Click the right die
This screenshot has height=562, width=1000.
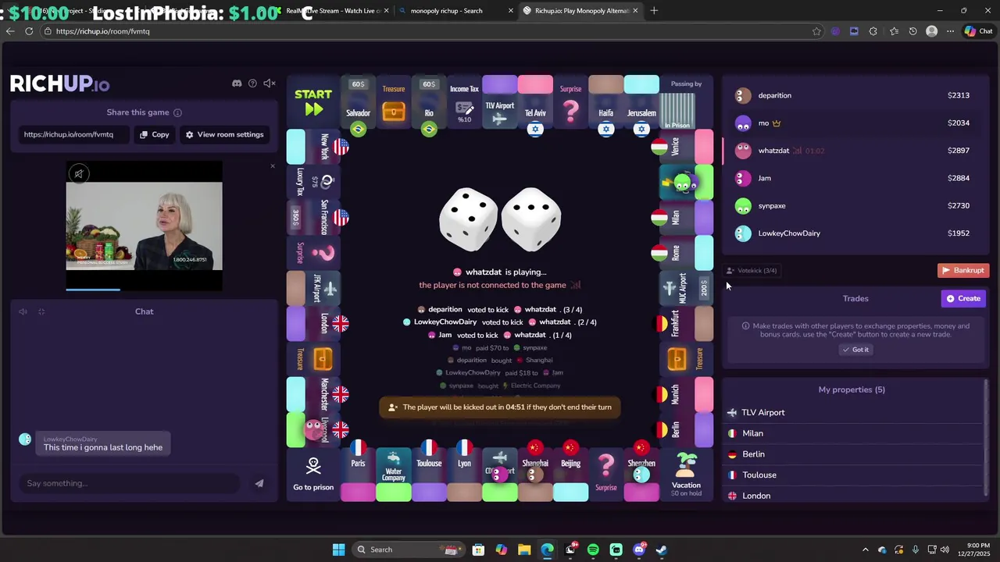[531, 219]
